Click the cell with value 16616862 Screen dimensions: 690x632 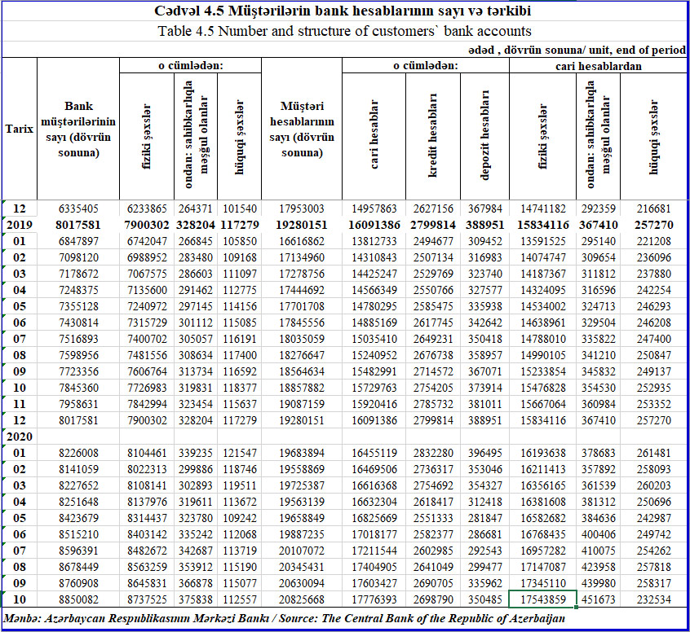pyautogui.click(x=302, y=241)
